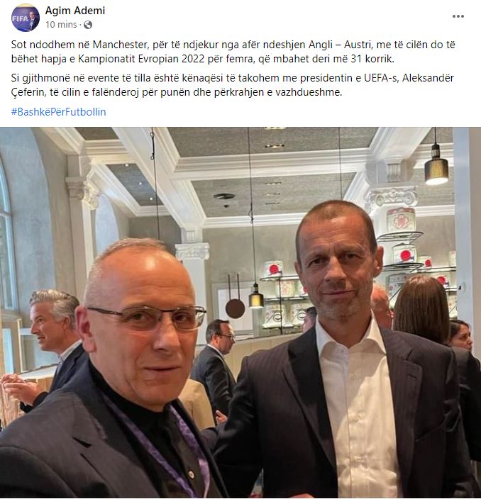Click the FIFA logo inside the avatar
This screenshot has height=499, width=481.
point(19,18)
